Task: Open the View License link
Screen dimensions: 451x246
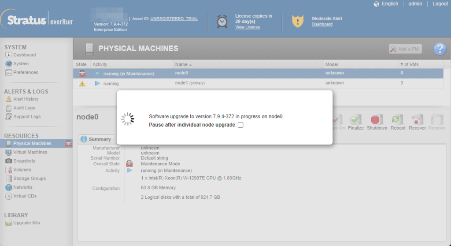Action: (248, 27)
